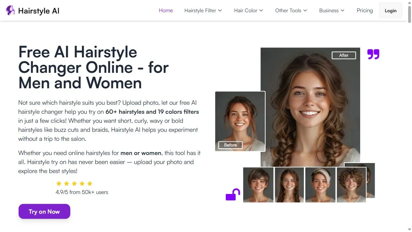412x232 pixels.
Task: Expand the Business dropdown menu
Action: coord(332,10)
